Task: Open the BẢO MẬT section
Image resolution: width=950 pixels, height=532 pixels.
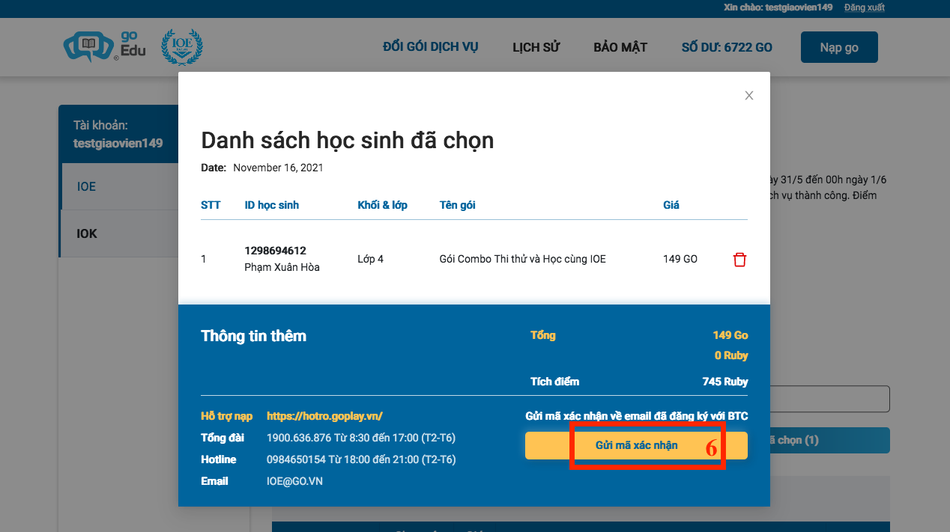Action: click(620, 46)
